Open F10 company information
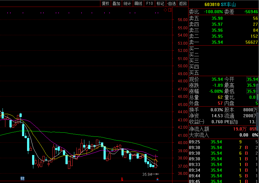Viewport: 259px width, 183px height. click(x=149, y=3)
